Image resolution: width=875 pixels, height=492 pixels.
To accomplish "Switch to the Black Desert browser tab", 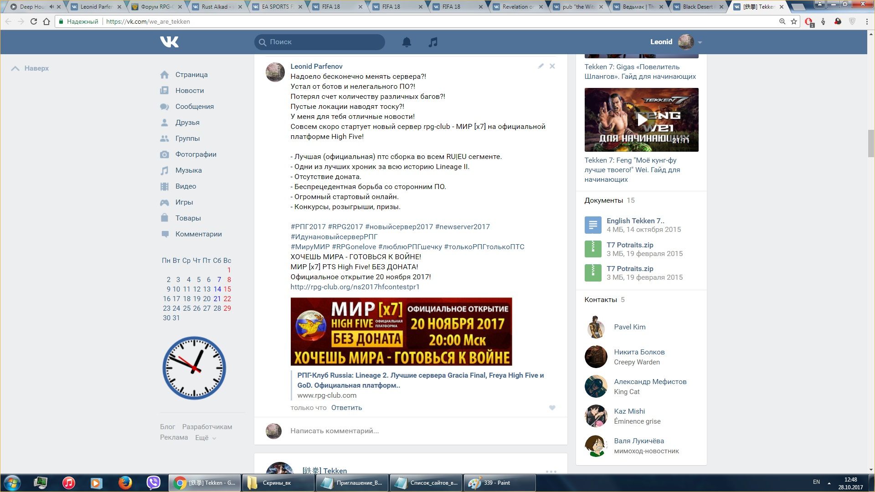I will (697, 7).
